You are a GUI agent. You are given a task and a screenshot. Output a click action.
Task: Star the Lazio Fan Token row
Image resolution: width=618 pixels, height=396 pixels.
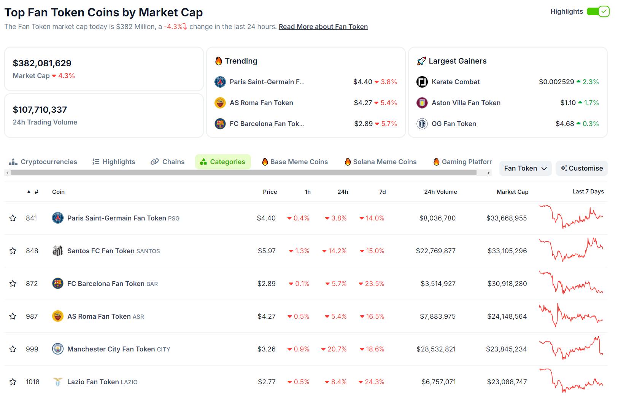13,382
